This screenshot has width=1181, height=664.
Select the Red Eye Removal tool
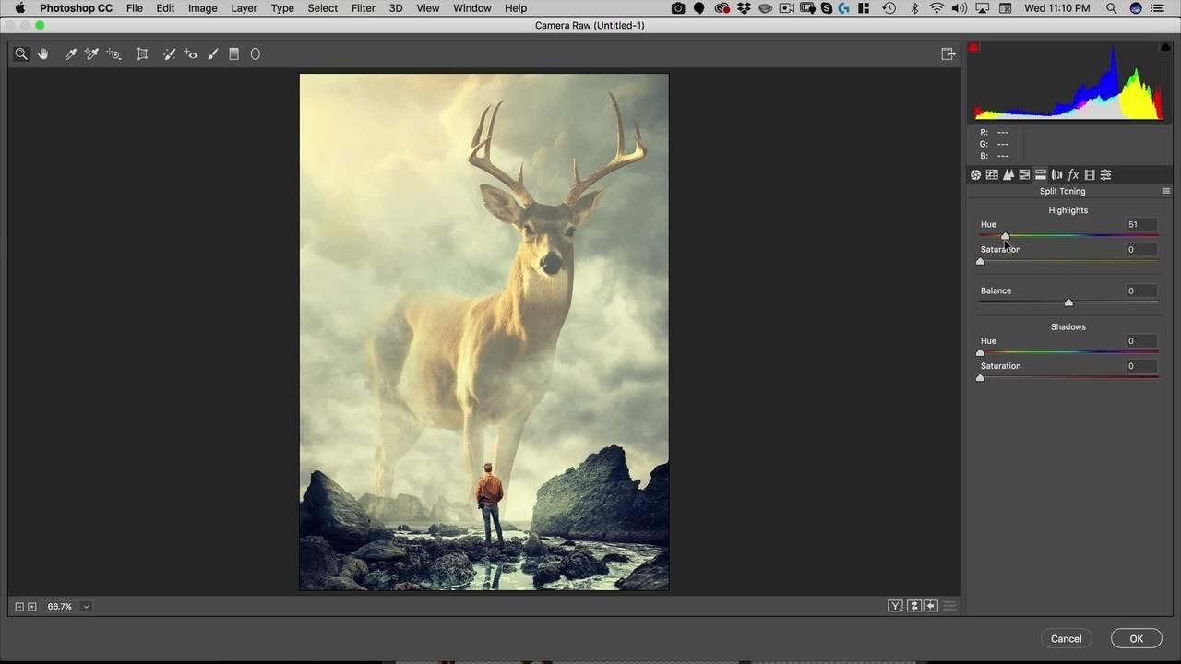191,54
